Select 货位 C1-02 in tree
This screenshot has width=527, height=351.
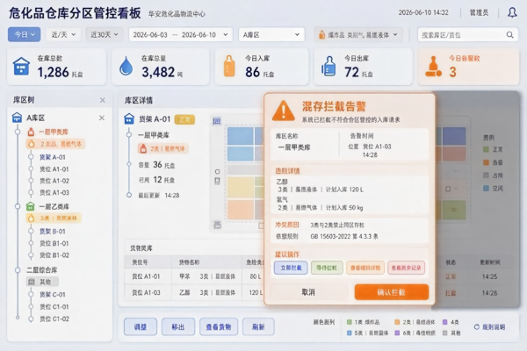pos(54,319)
